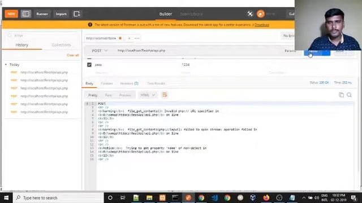The height and width of the screenshot is (203, 362).
Task: Switch to Pretty response view
Action: click(x=93, y=95)
